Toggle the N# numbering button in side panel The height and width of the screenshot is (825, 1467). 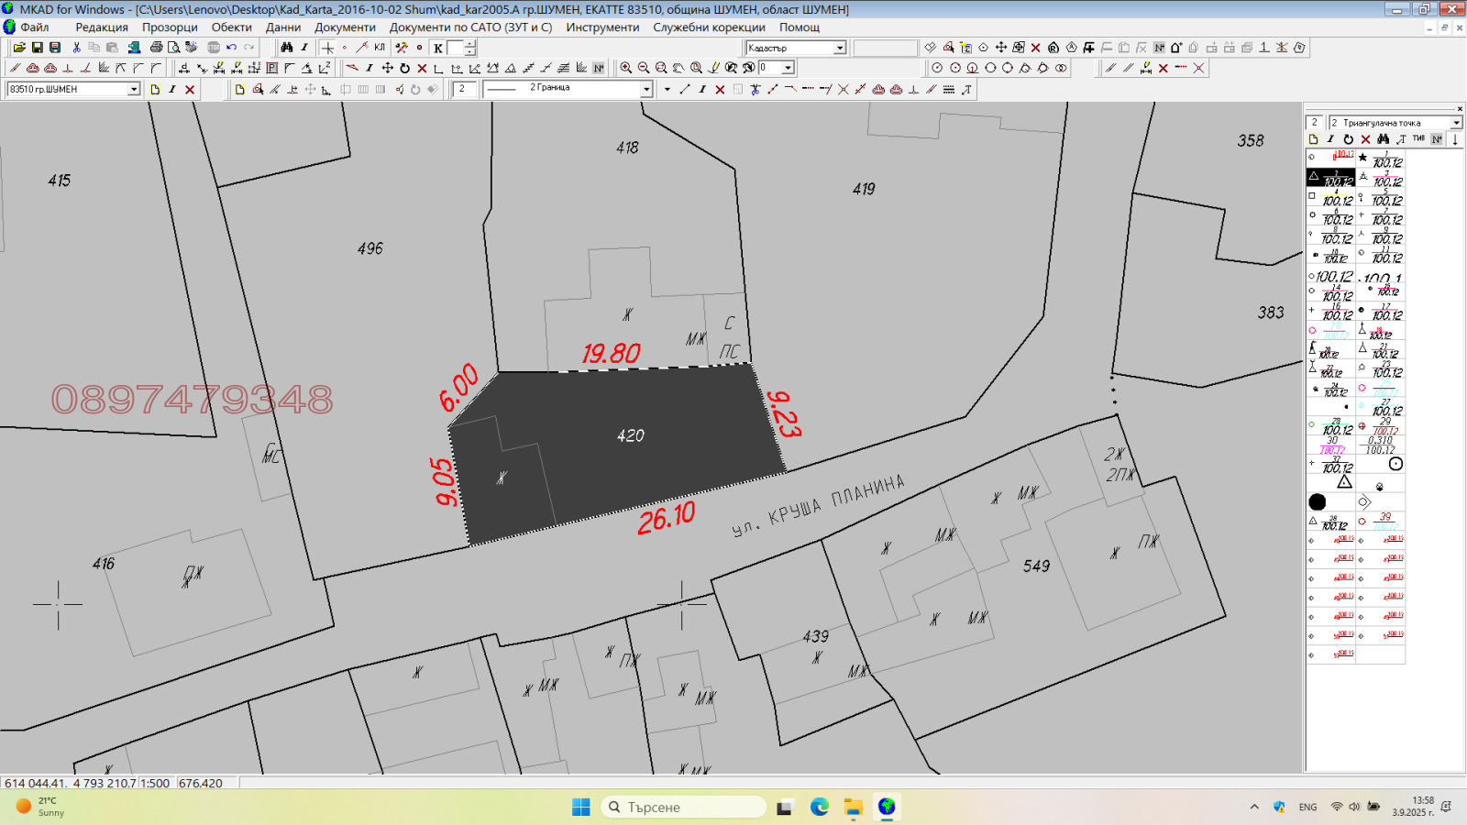1437,139
